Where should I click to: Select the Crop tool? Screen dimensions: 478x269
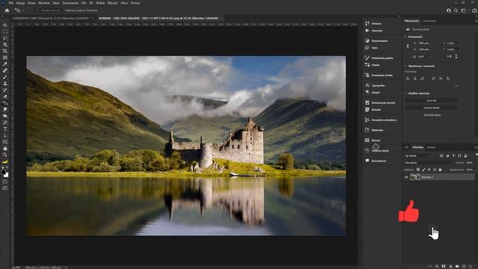(5, 51)
